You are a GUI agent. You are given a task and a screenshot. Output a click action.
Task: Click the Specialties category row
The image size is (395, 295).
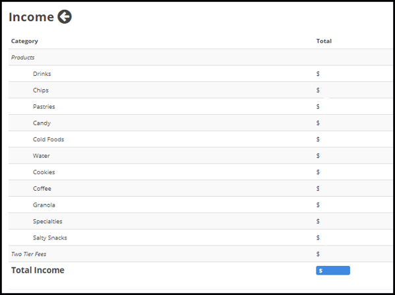pos(200,221)
